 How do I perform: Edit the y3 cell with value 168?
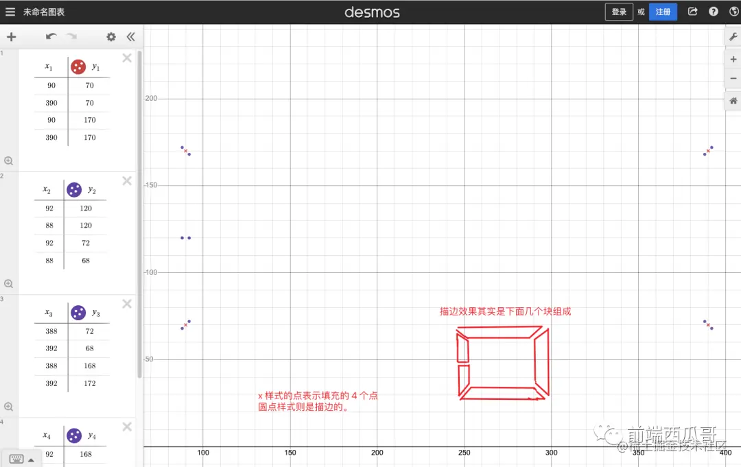pyautogui.click(x=90, y=366)
